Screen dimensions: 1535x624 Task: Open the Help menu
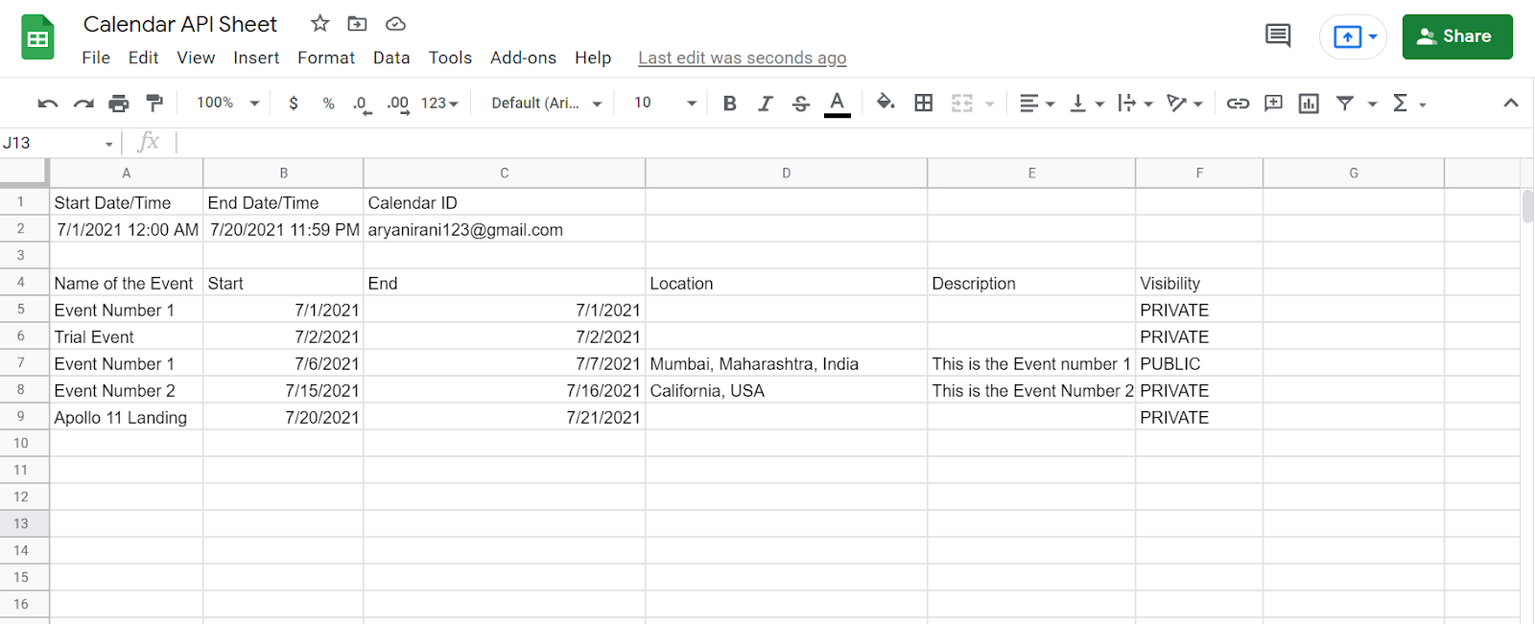pos(593,58)
